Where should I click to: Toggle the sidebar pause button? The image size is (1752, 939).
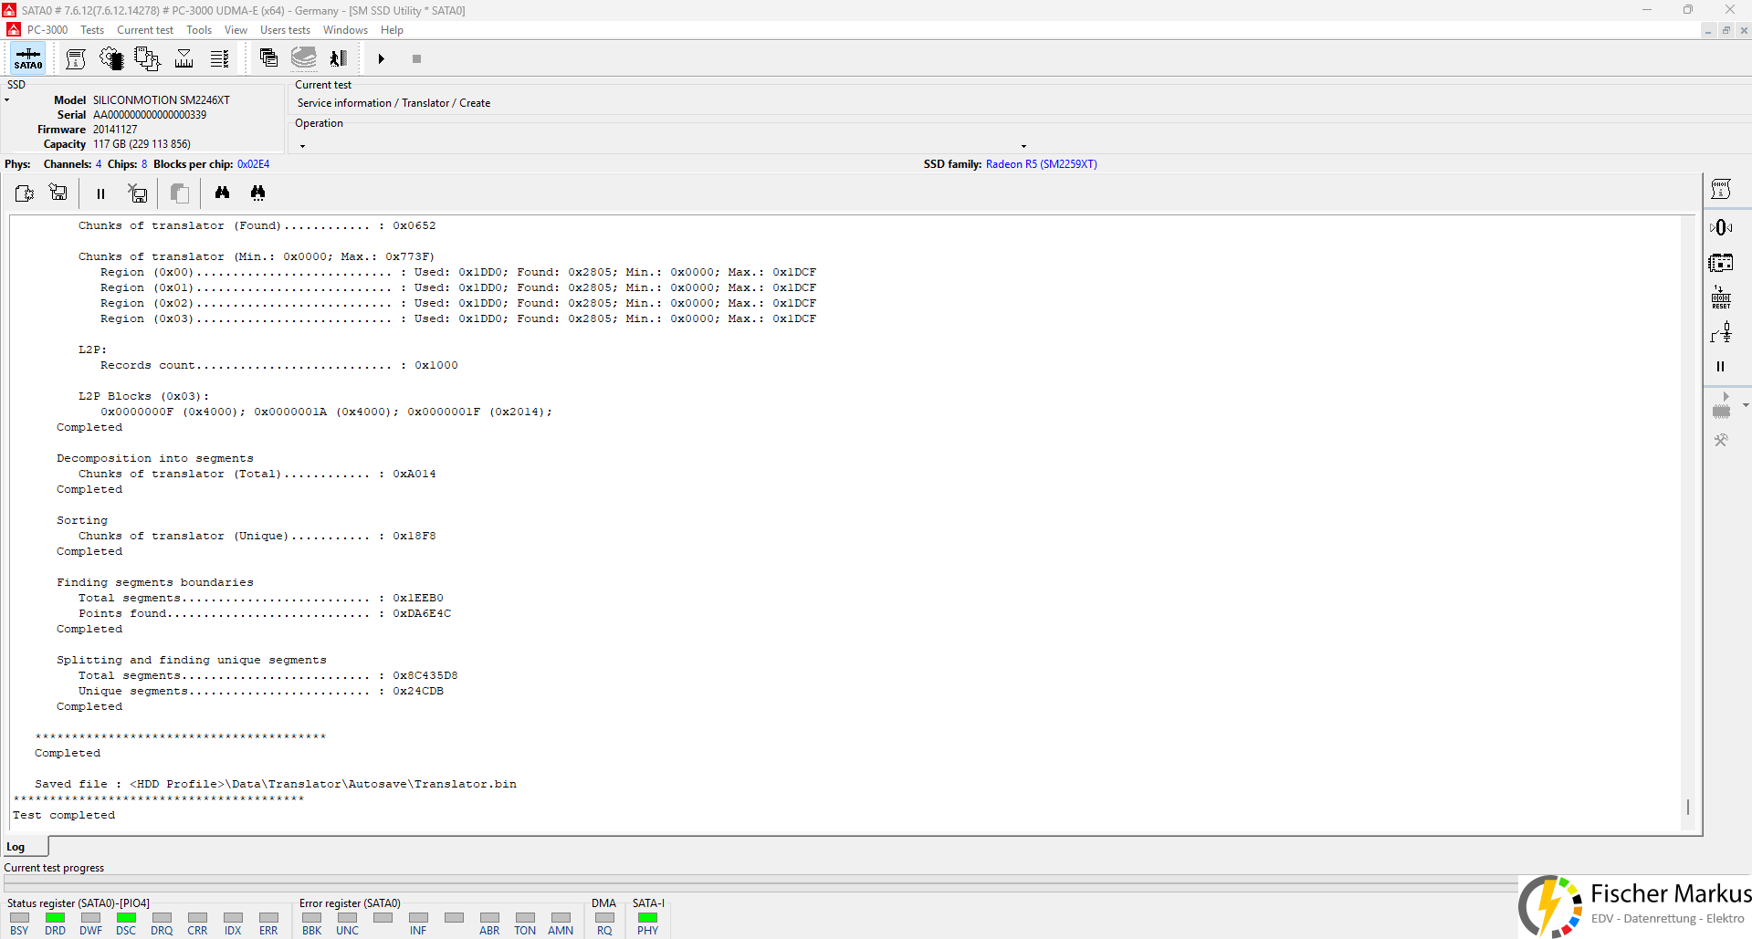pyautogui.click(x=1721, y=366)
